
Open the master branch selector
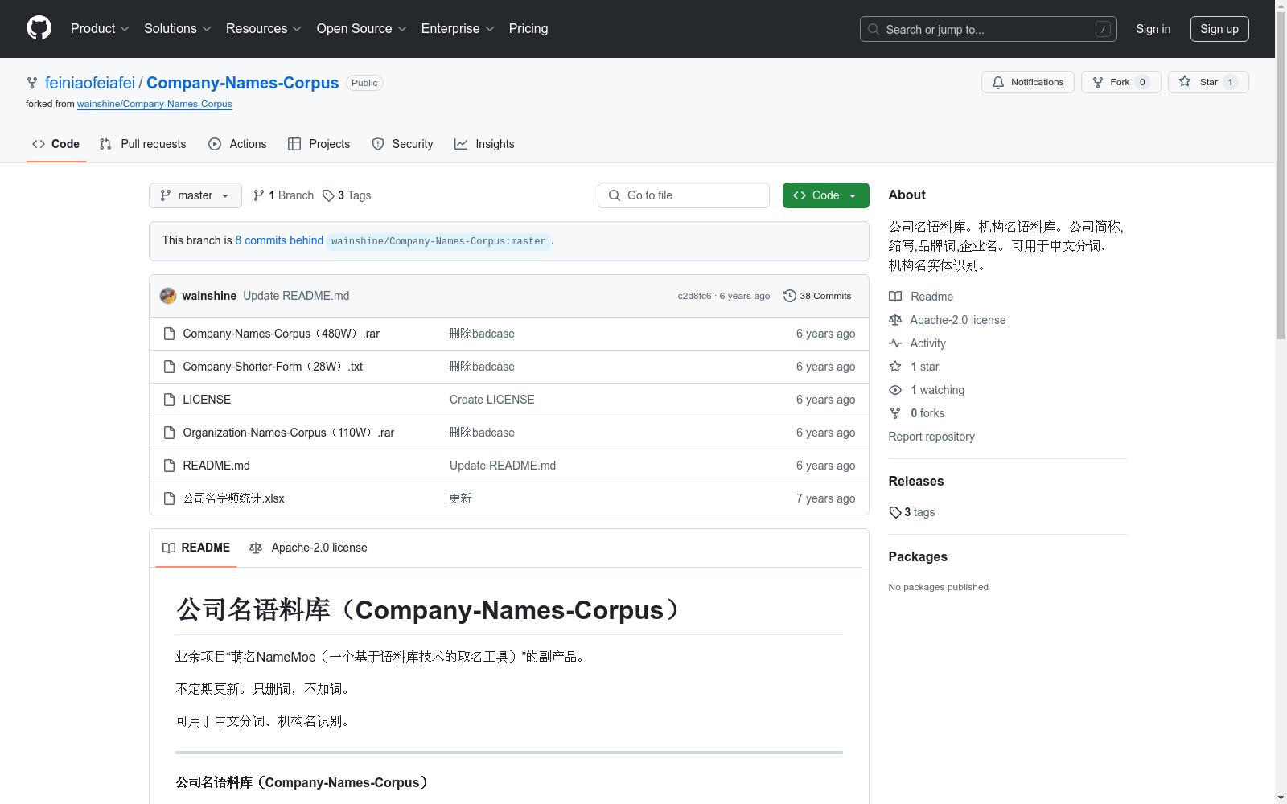[195, 195]
